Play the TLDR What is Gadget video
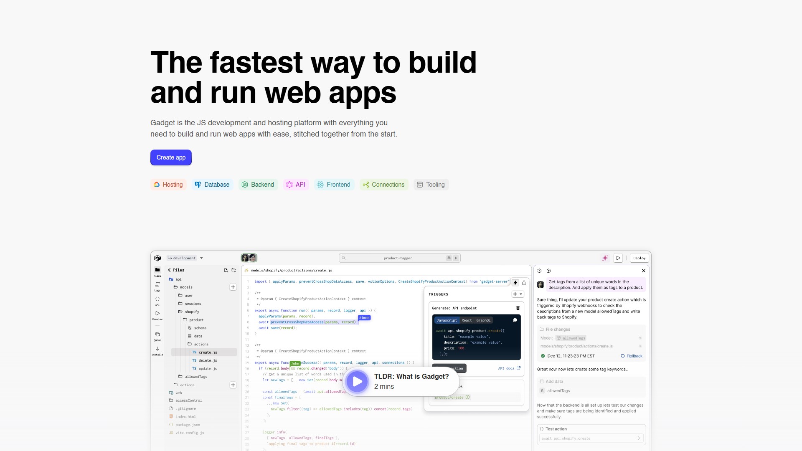The width and height of the screenshot is (802, 451). [x=357, y=381]
